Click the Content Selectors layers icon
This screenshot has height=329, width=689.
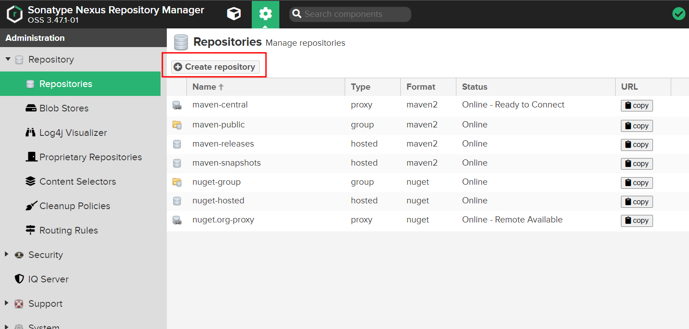pyautogui.click(x=30, y=181)
